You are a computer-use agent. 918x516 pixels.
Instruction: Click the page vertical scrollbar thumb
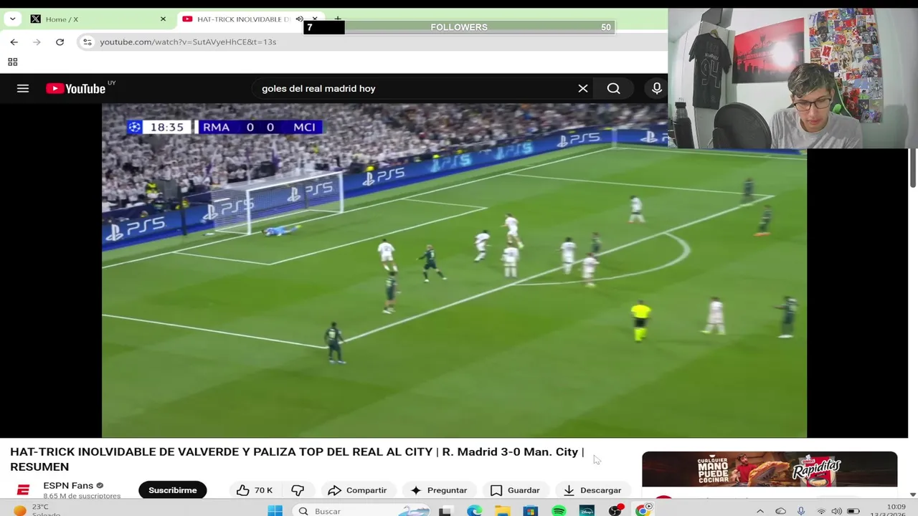pos(913,168)
